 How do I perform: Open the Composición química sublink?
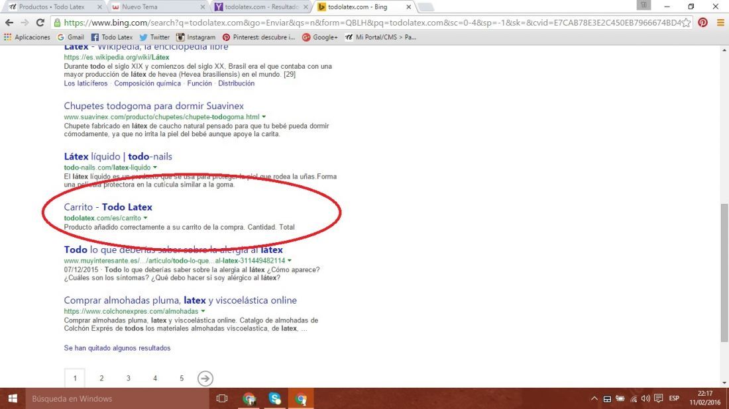[x=147, y=83]
